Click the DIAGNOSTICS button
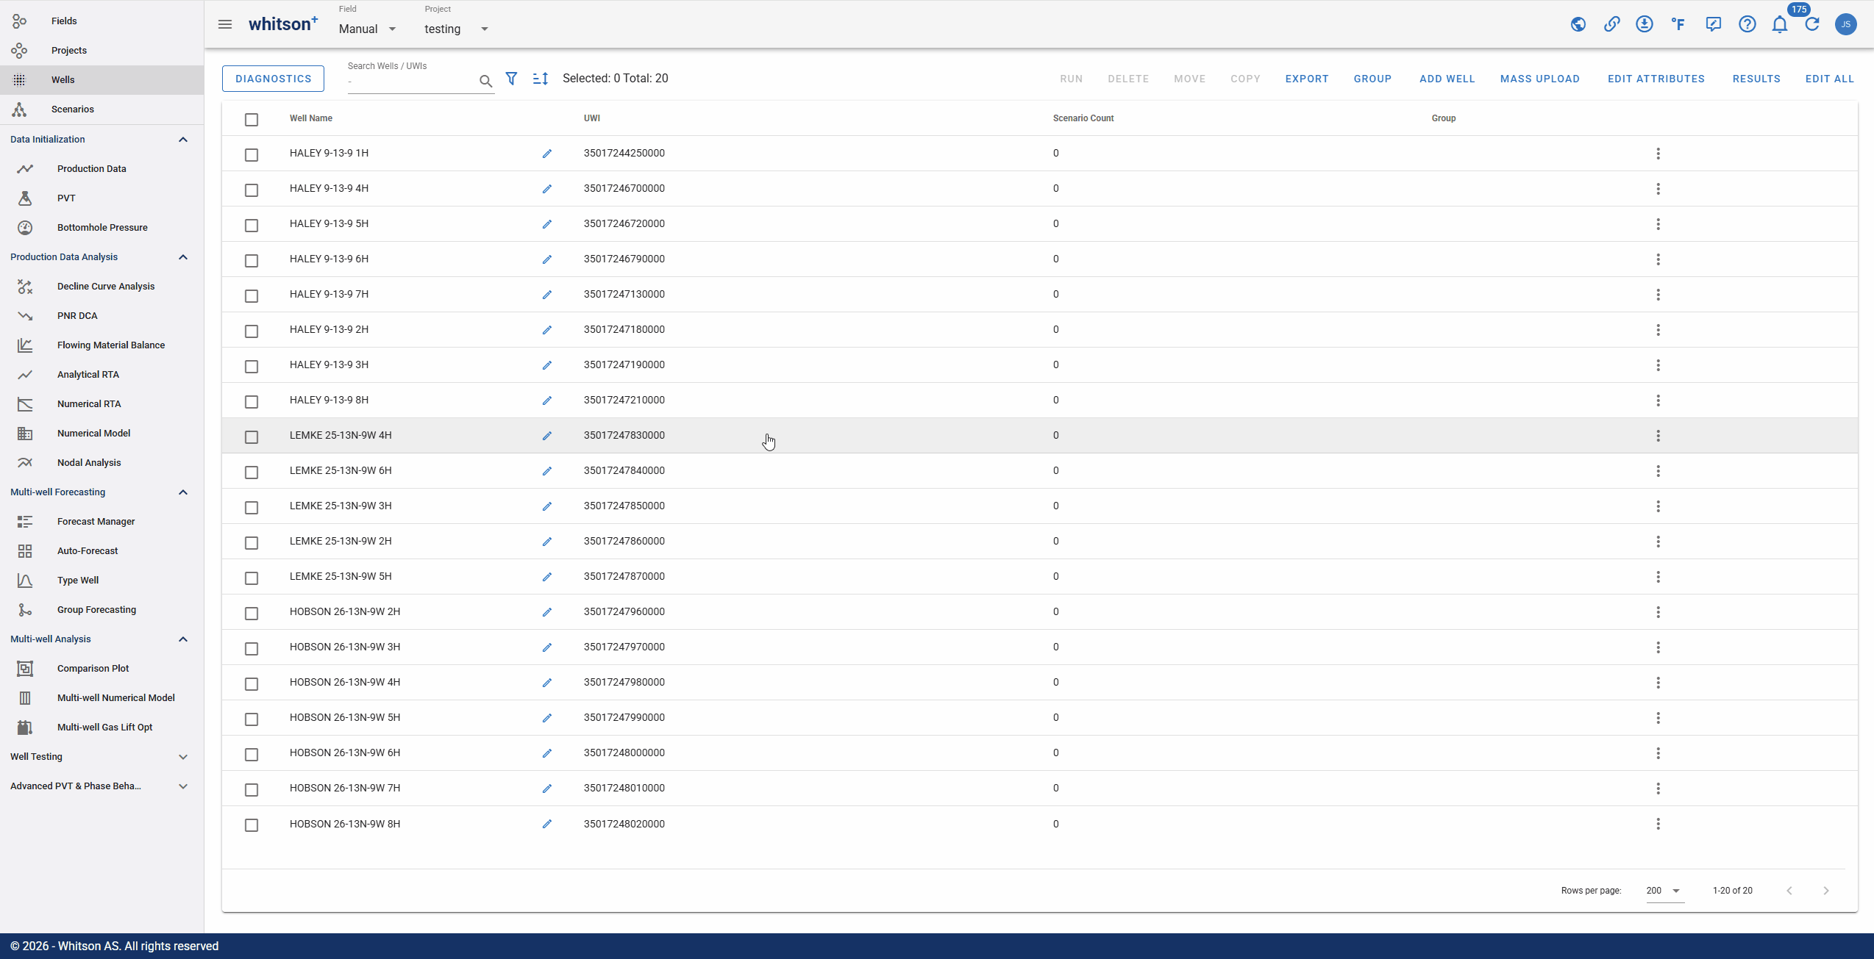 coord(273,79)
